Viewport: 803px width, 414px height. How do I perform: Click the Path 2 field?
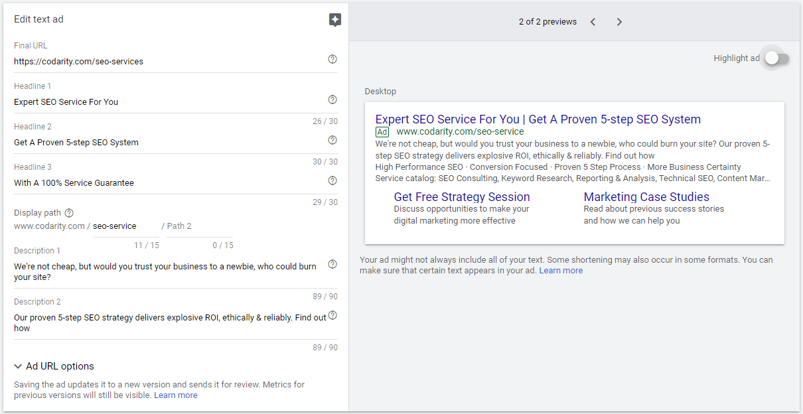point(200,226)
